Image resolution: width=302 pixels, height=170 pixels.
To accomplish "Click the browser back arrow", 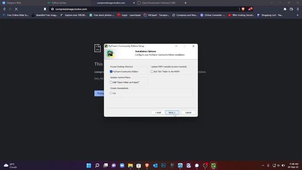I will point(4,9).
